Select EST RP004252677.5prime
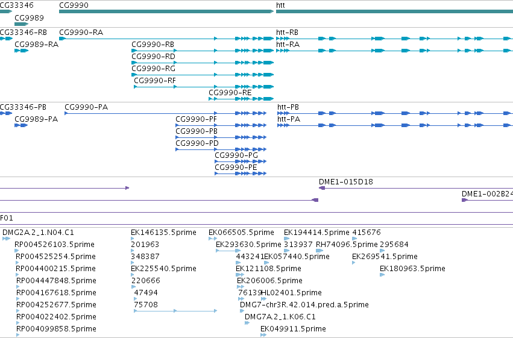This screenshot has width=513, height=338. [17, 311]
